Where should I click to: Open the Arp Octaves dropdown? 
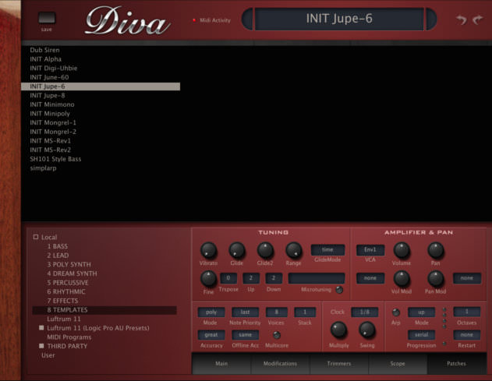pyautogui.click(x=467, y=312)
